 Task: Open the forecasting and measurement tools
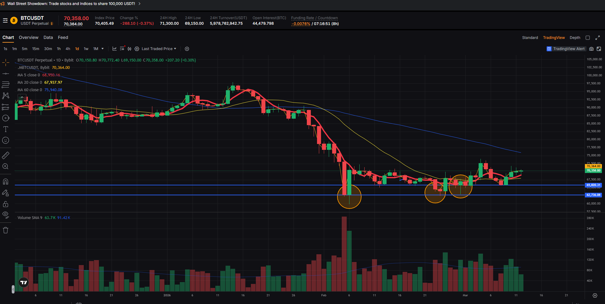(6, 107)
